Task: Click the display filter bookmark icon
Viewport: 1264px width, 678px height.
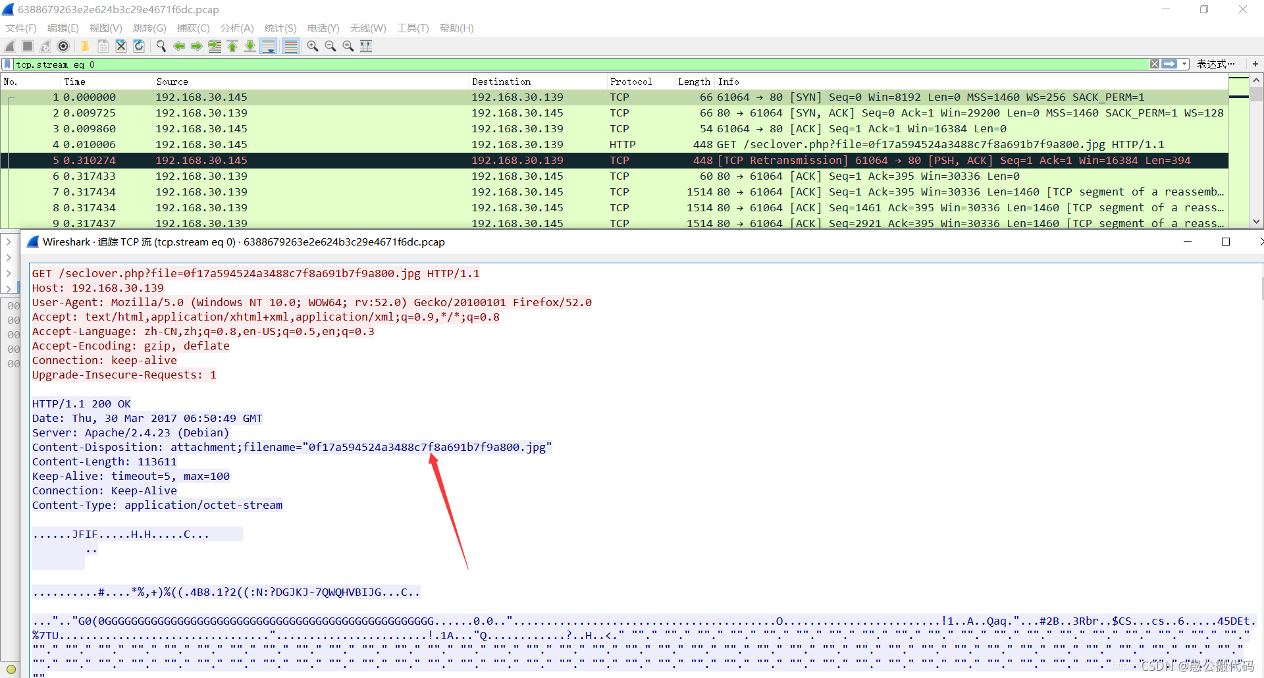Action: coord(7,65)
